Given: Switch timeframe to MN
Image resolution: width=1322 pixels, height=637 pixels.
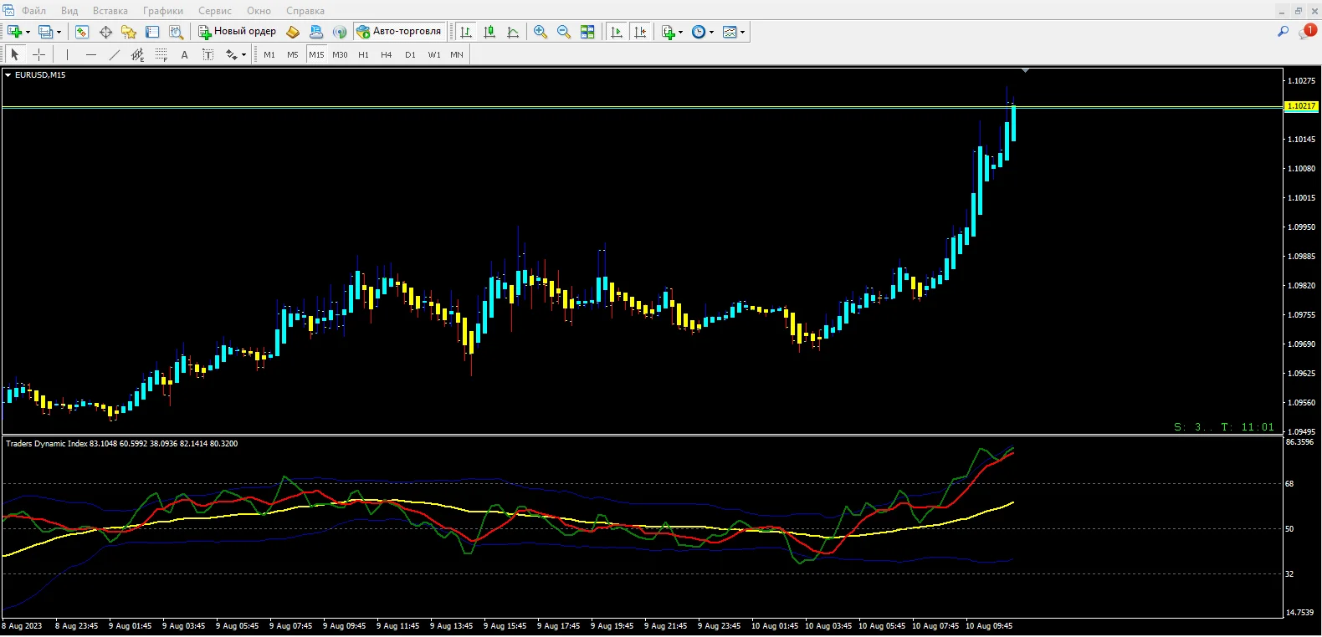Looking at the screenshot, I should pos(457,54).
